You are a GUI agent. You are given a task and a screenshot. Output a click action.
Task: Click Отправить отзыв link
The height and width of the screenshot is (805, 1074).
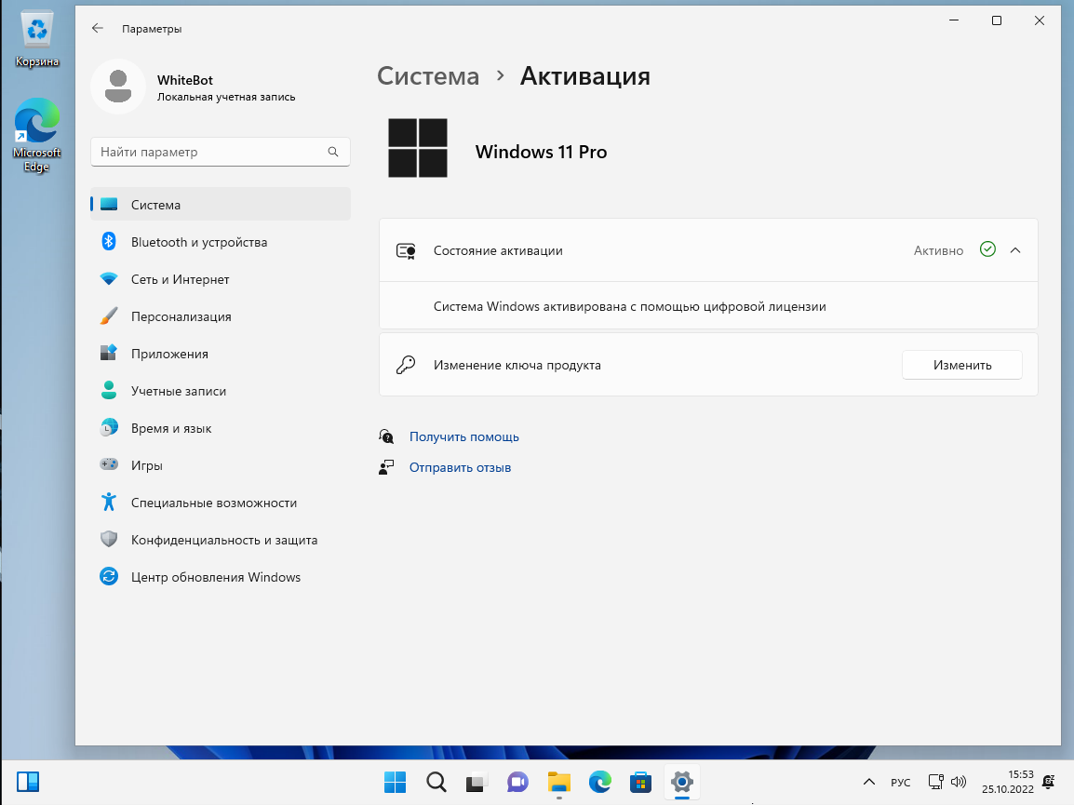pos(460,467)
